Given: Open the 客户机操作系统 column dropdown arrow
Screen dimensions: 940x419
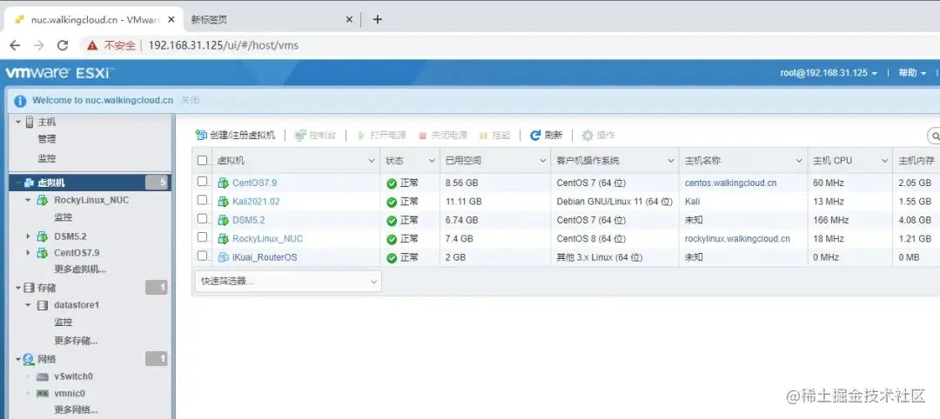Looking at the screenshot, I should (x=670, y=161).
